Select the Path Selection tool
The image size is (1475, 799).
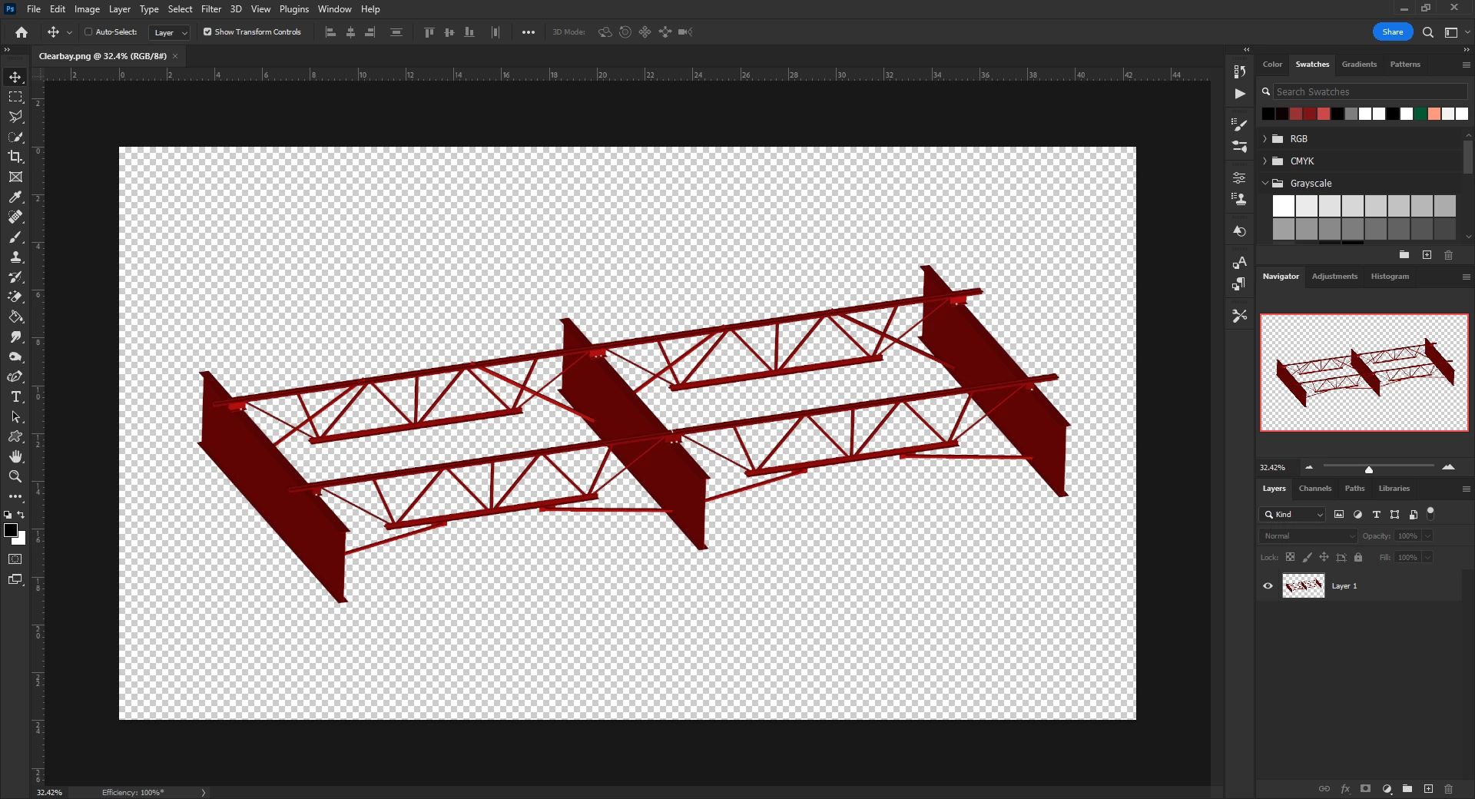pos(15,416)
